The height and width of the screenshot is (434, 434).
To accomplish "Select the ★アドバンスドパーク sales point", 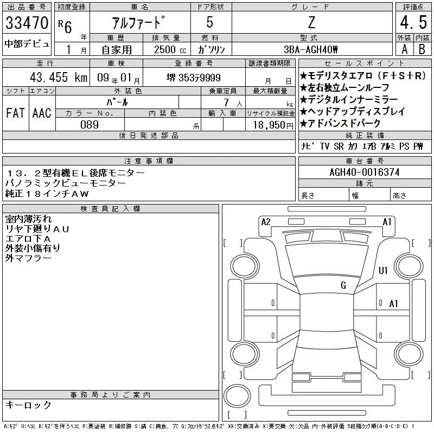I will [341, 123].
